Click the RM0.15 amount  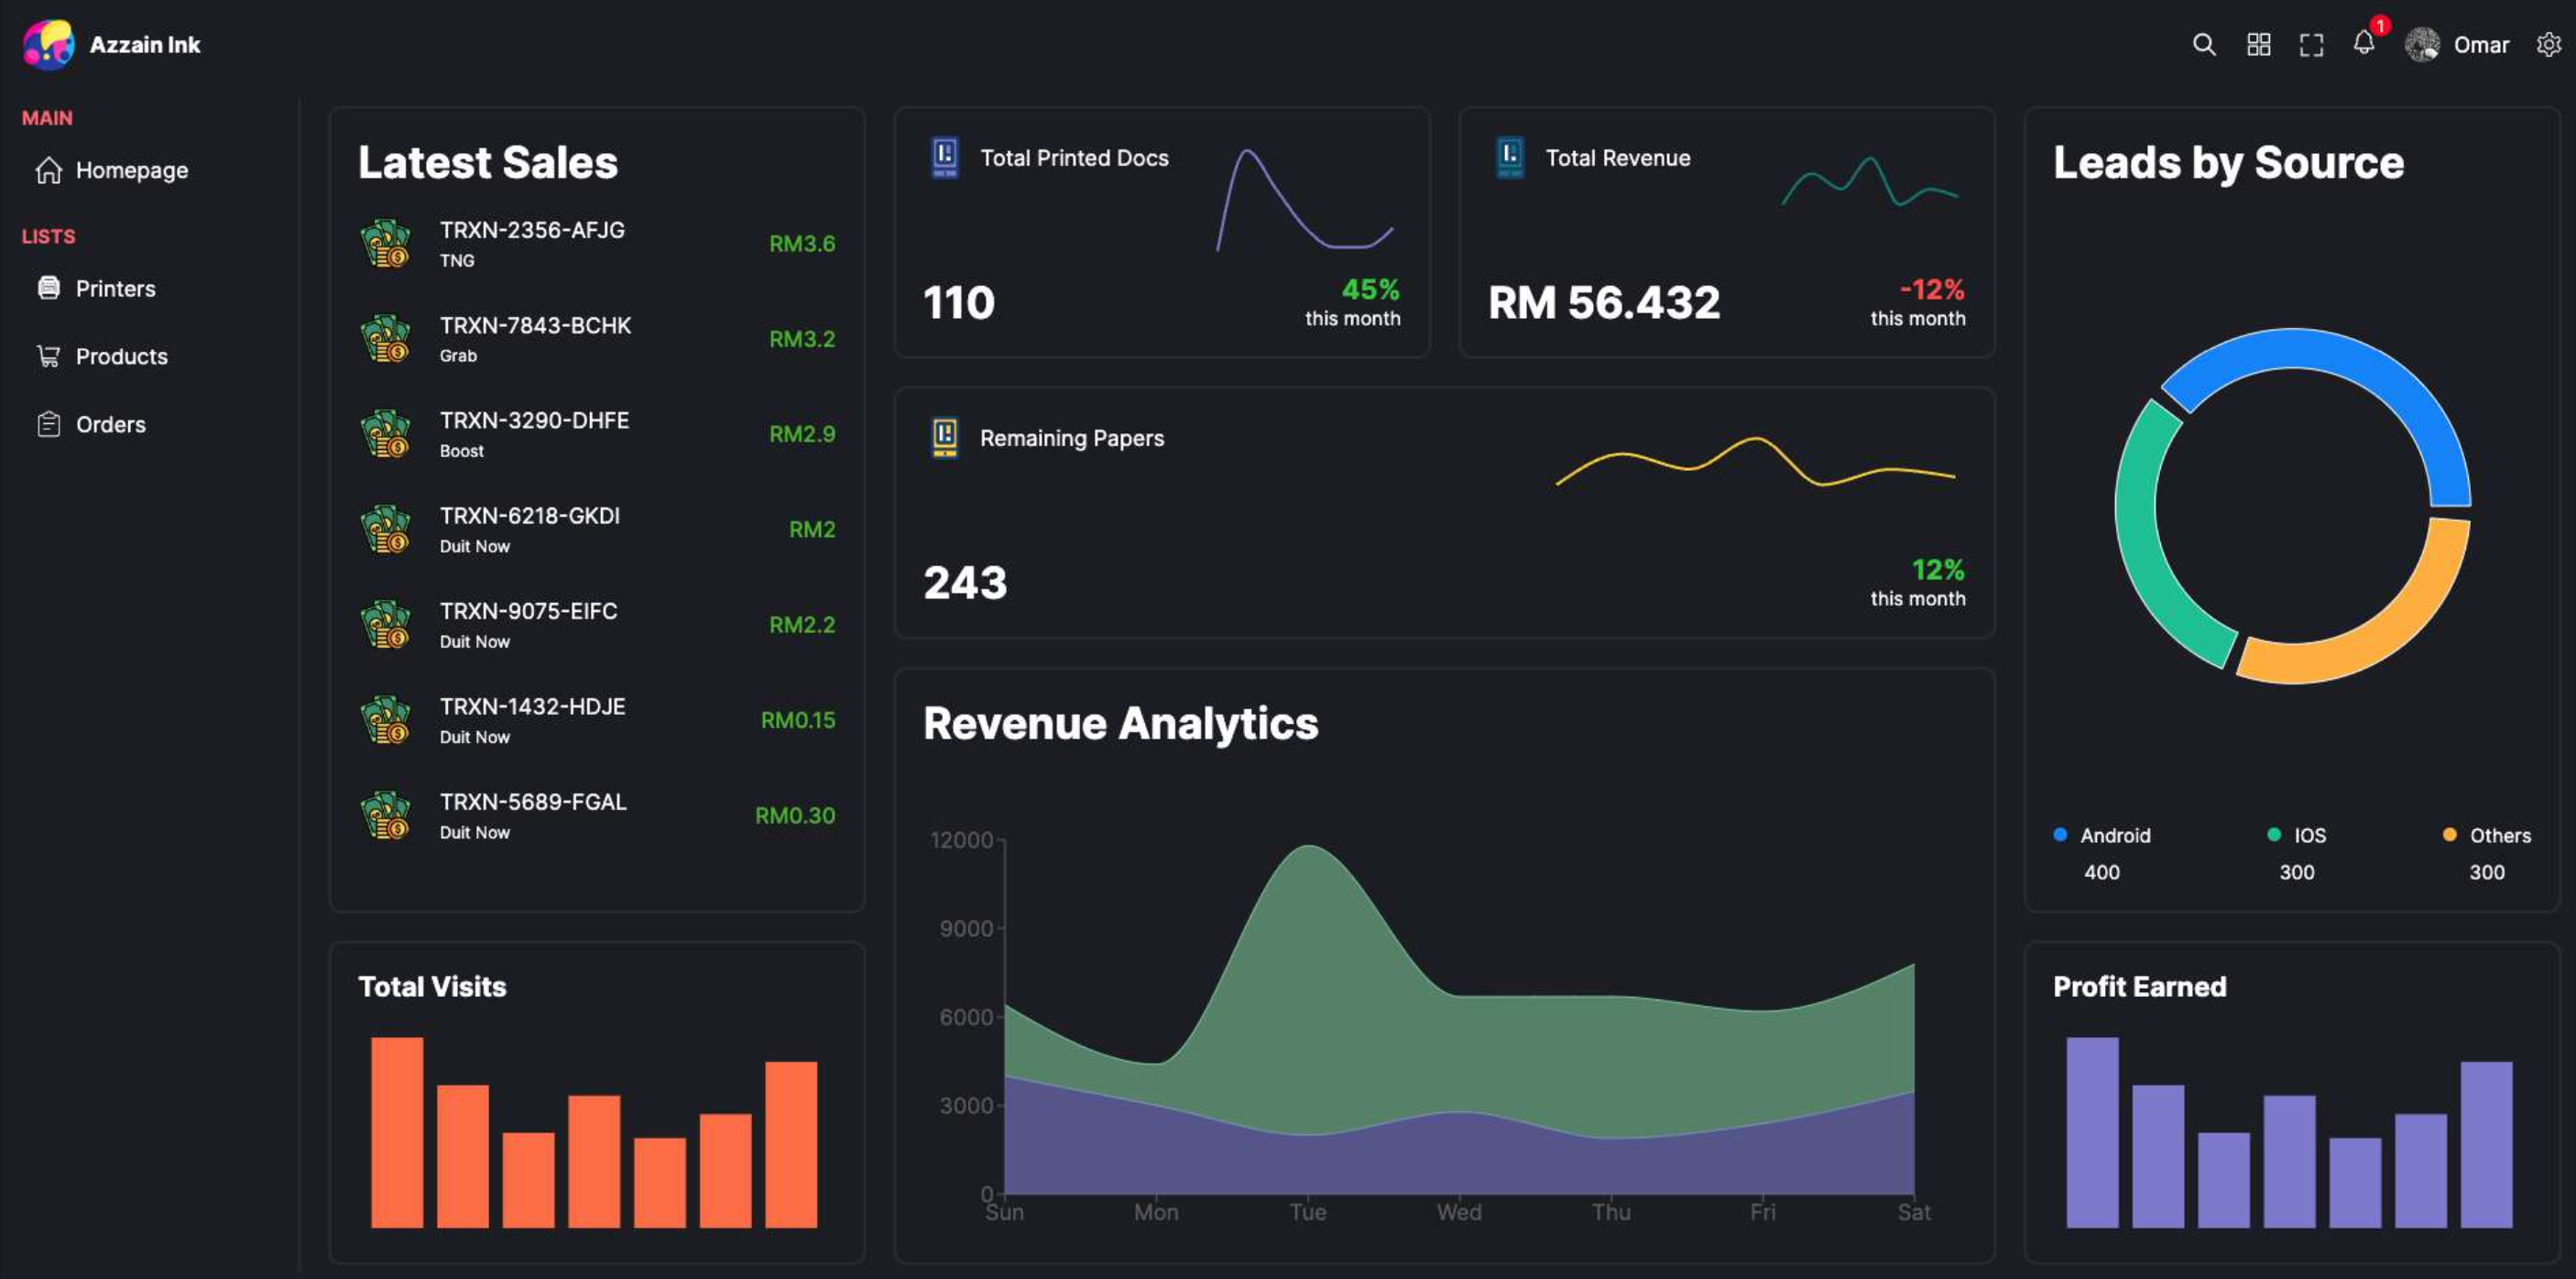[798, 720]
